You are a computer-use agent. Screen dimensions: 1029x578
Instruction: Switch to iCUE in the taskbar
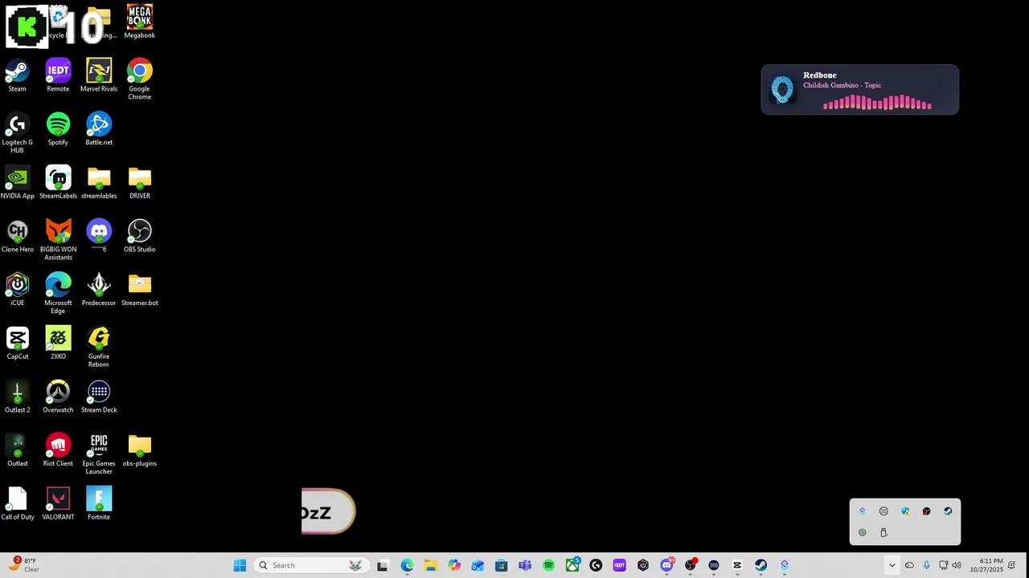point(643,565)
